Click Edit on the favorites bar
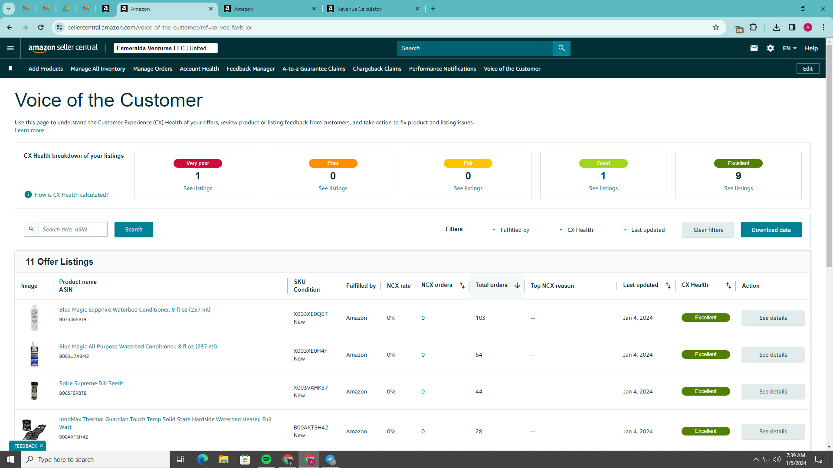This screenshot has width=833, height=468. (808, 68)
